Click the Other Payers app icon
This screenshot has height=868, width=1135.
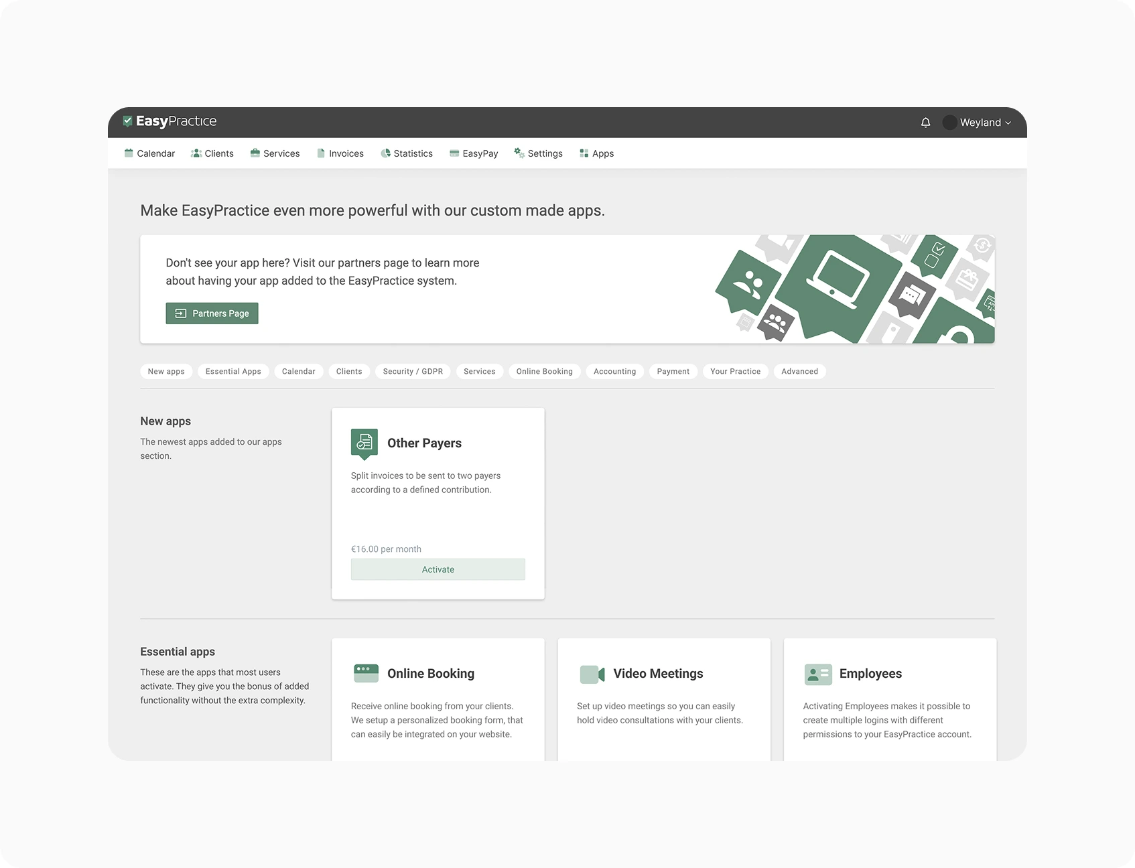[364, 443]
